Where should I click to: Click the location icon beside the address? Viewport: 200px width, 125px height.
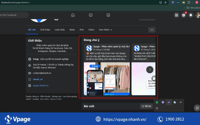coord(30,65)
